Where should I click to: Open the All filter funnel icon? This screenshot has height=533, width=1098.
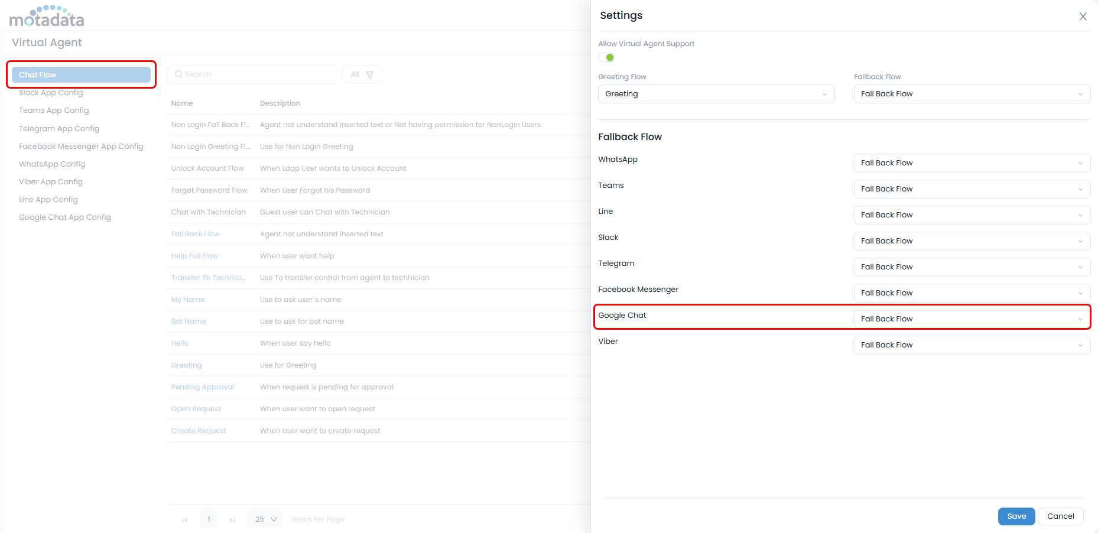tap(369, 74)
